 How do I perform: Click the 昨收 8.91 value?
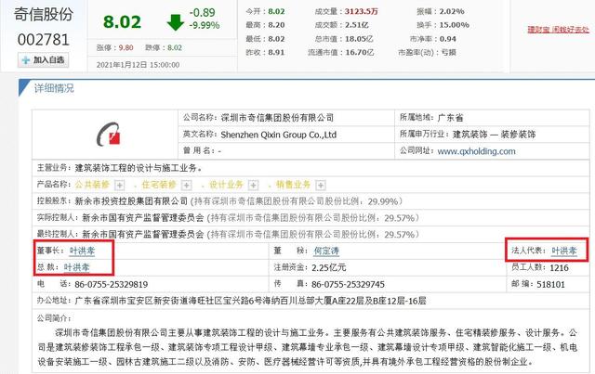click(276, 52)
